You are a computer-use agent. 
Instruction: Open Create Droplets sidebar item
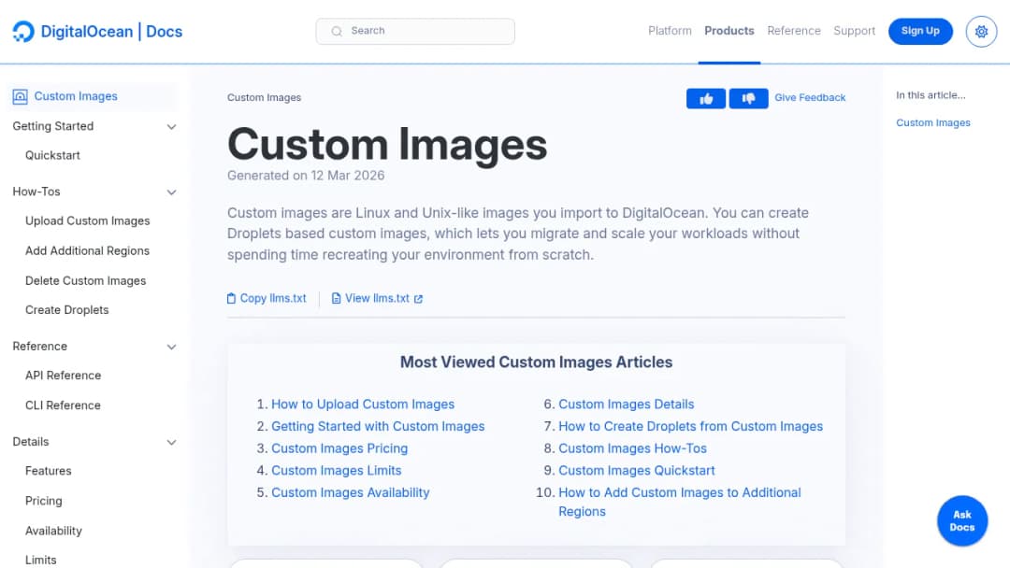coord(67,310)
